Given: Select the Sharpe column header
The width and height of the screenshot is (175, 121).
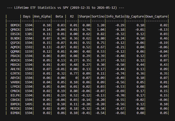Looking at the screenshot, I should tap(84, 17).
